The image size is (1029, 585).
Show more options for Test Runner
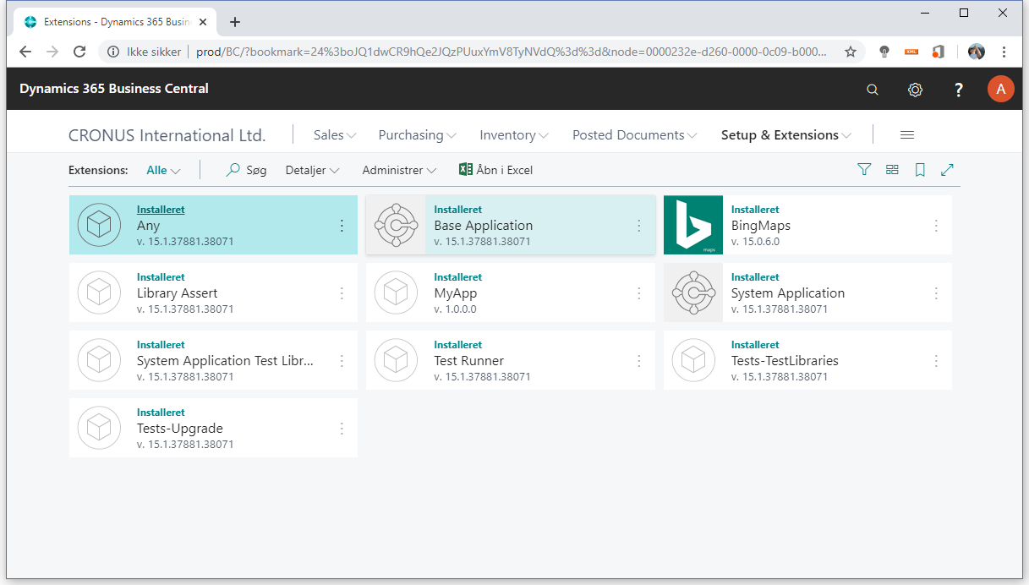coord(639,361)
